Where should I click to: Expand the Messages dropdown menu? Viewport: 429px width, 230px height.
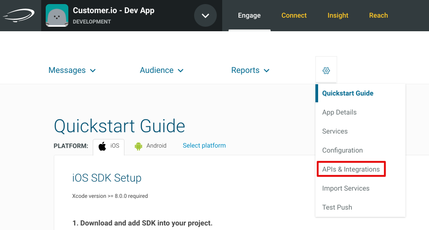coord(72,70)
